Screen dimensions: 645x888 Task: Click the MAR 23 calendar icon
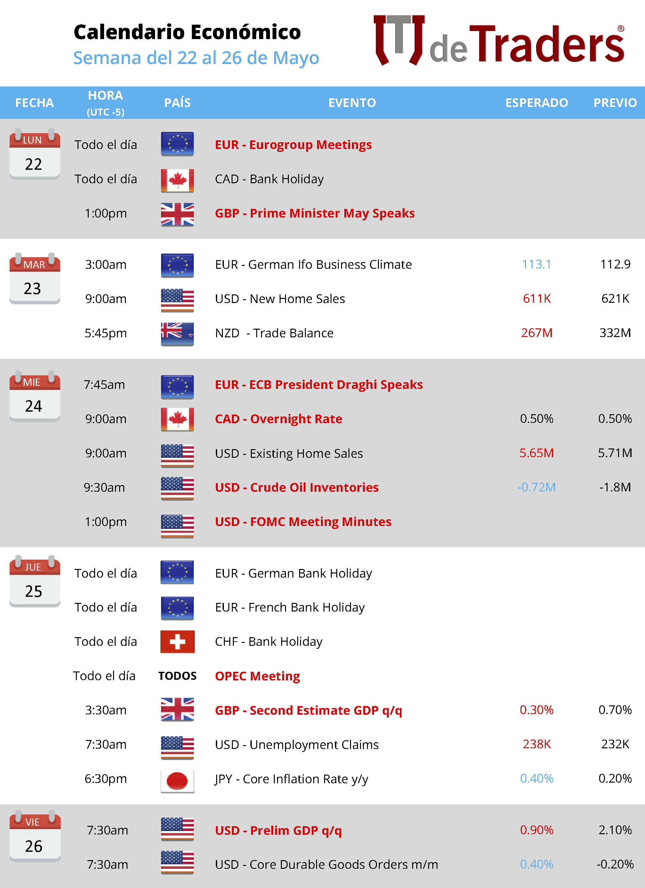coord(35,278)
